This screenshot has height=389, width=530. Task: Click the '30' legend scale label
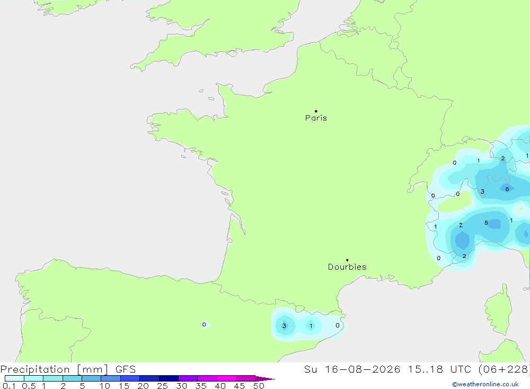click(x=182, y=386)
